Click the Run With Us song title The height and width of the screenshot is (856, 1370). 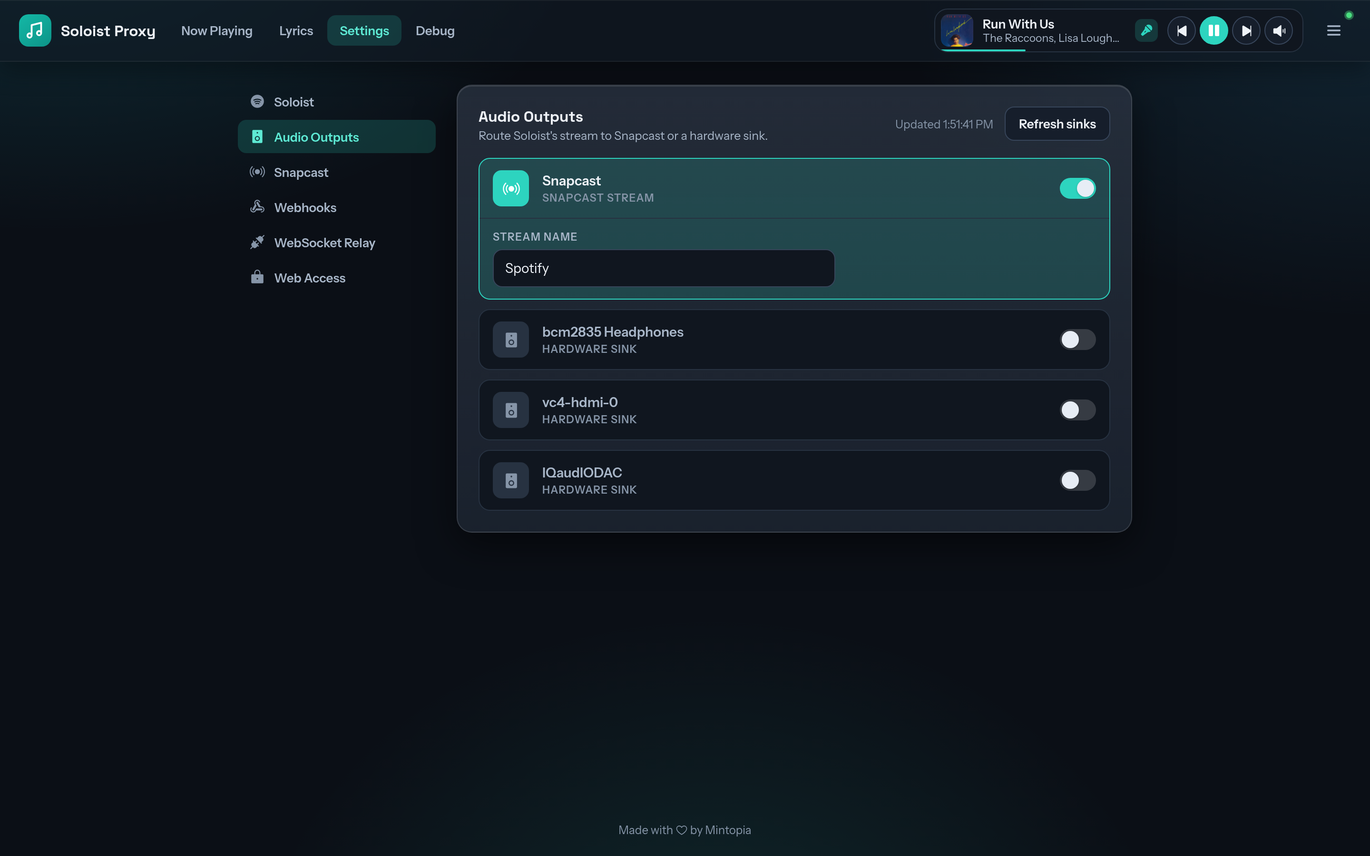tap(1018, 24)
